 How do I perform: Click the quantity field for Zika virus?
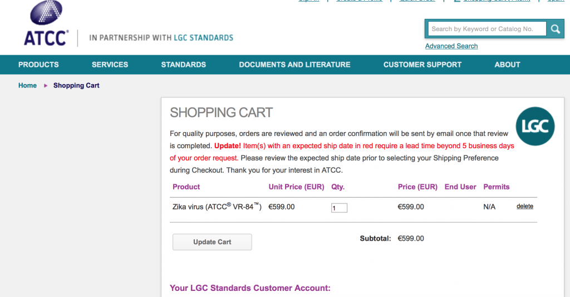pos(339,208)
